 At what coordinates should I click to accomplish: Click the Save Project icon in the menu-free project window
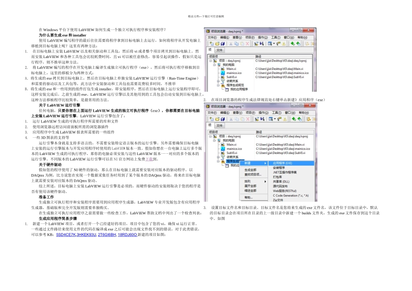click(x=262, y=44)
